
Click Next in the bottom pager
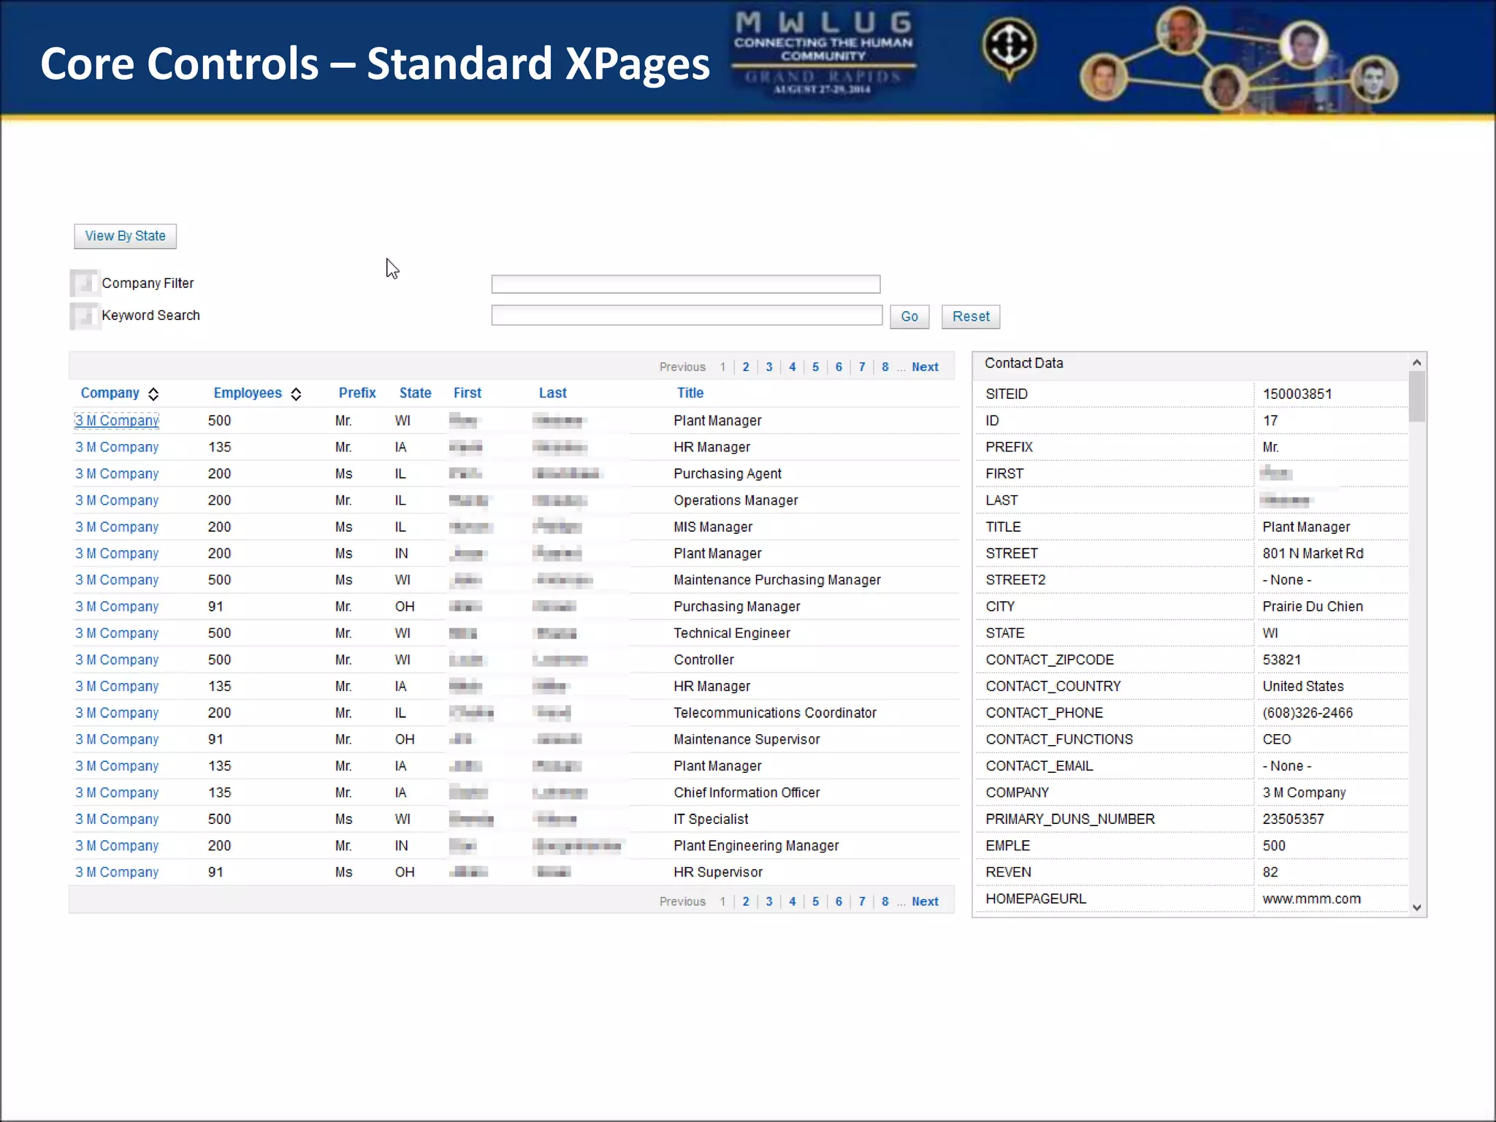click(x=925, y=901)
